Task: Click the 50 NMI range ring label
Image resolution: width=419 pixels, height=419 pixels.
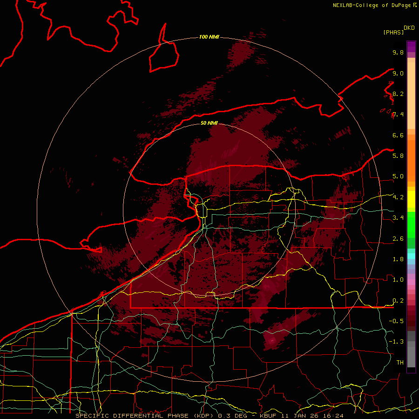Action: [x=209, y=123]
